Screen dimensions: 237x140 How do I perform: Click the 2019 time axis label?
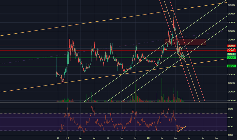(x=149, y=138)
